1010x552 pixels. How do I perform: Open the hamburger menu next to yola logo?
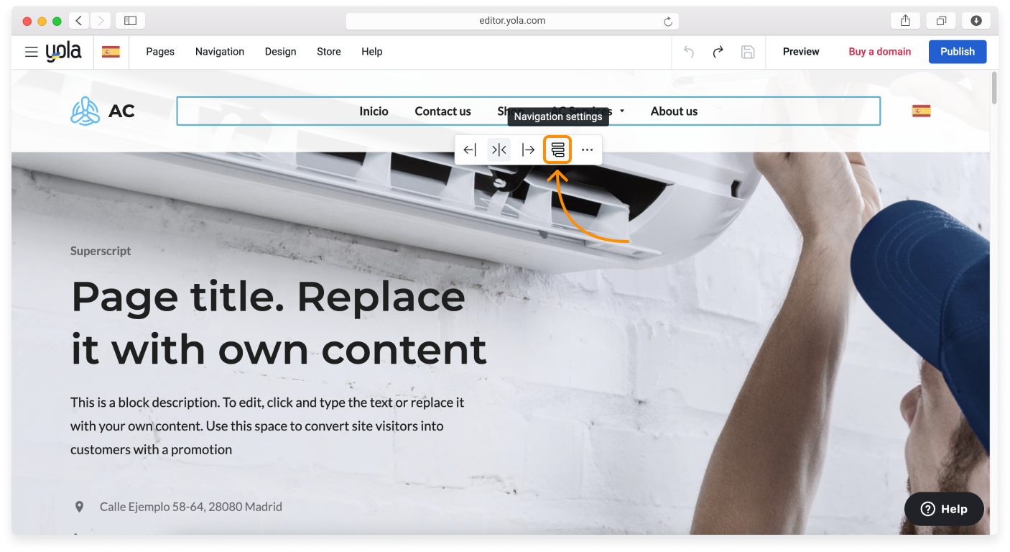[31, 52]
